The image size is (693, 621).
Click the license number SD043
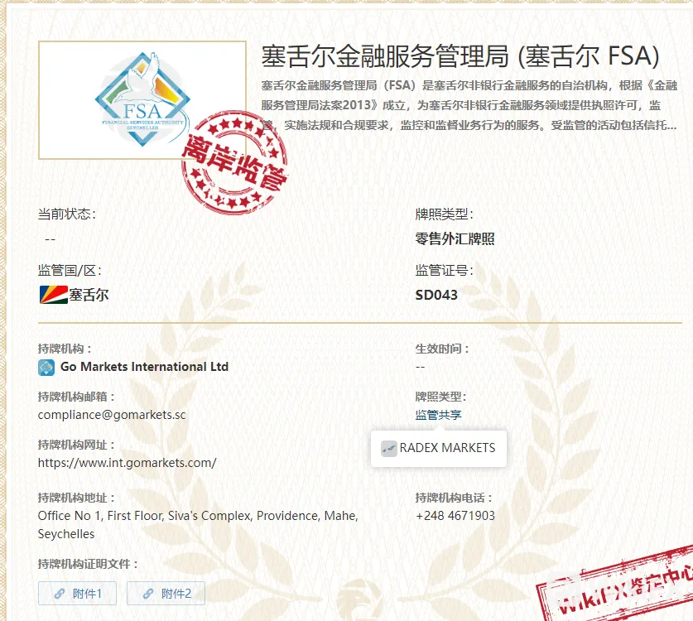436,295
